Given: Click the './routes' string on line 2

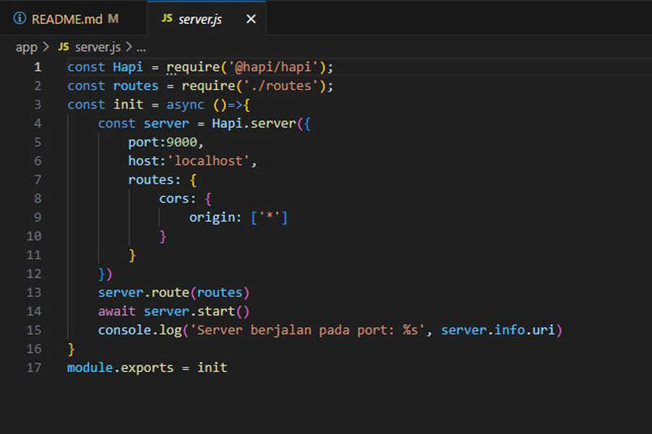Looking at the screenshot, I should 280,85.
